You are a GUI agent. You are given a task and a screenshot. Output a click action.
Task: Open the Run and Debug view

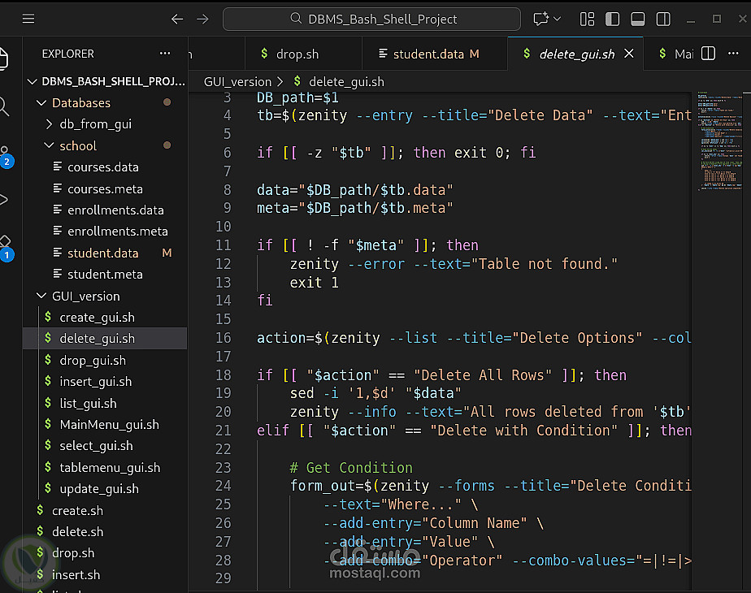pyautogui.click(x=4, y=200)
